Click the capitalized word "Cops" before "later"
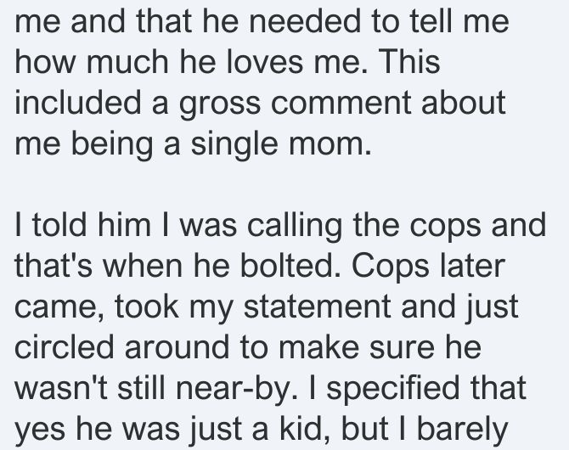 point(390,267)
